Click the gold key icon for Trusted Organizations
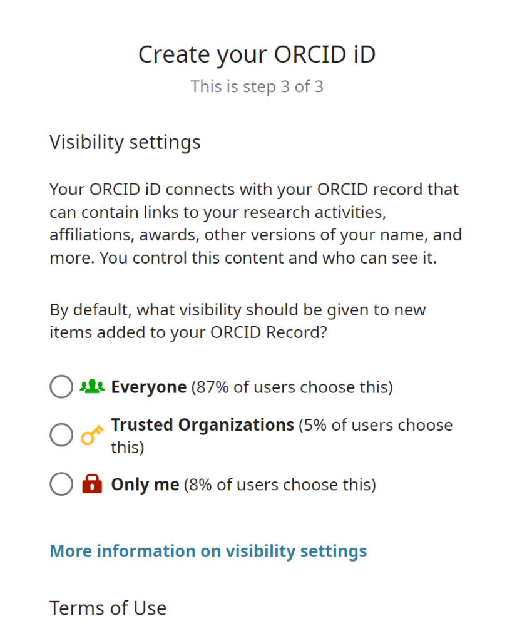 (x=91, y=434)
